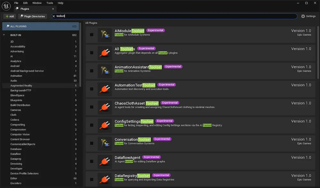Open the Tools menu

pos(50,3)
